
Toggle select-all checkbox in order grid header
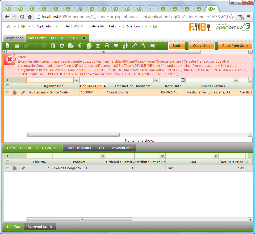click(7, 86)
